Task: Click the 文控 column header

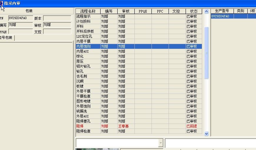Action: pos(177,11)
